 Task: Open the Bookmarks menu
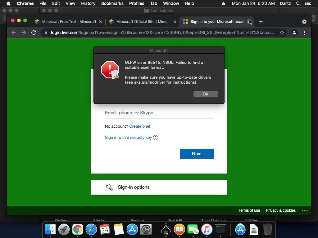tap(112, 3)
